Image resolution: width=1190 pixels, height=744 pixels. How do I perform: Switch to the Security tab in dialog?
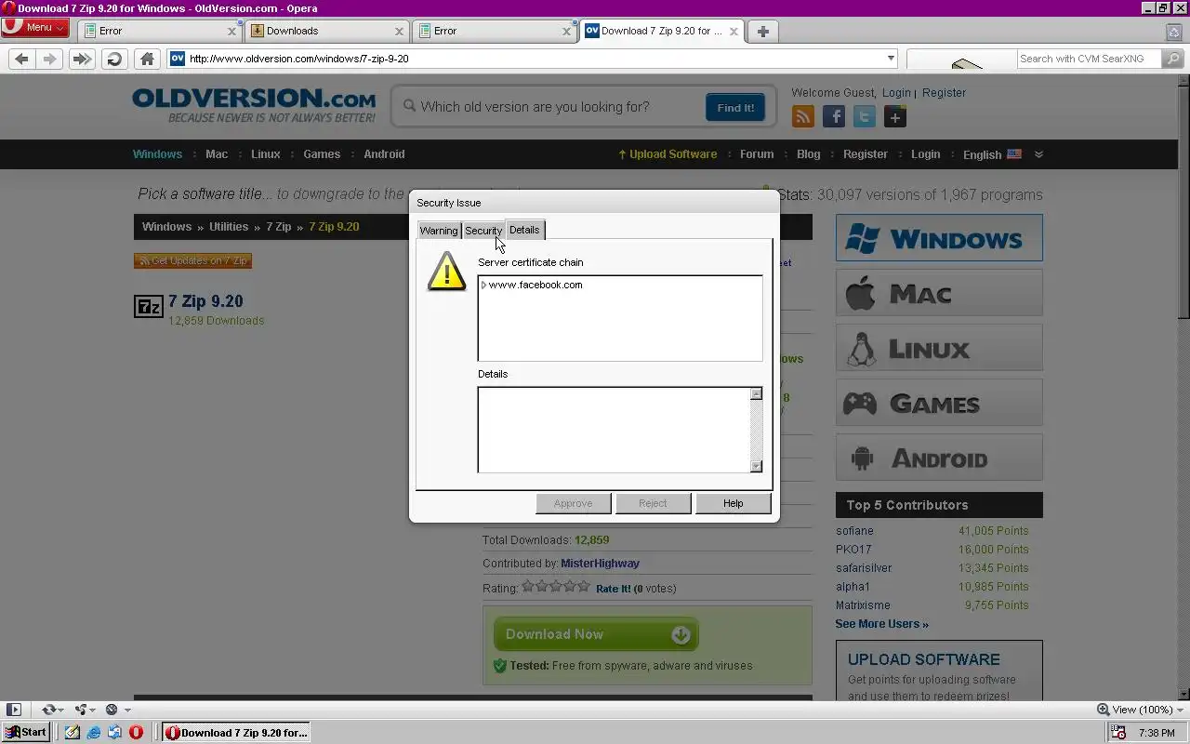tap(483, 231)
